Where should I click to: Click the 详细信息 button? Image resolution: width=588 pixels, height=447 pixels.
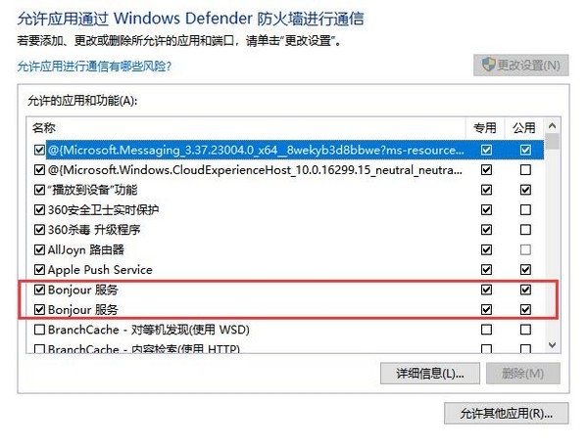click(x=429, y=374)
